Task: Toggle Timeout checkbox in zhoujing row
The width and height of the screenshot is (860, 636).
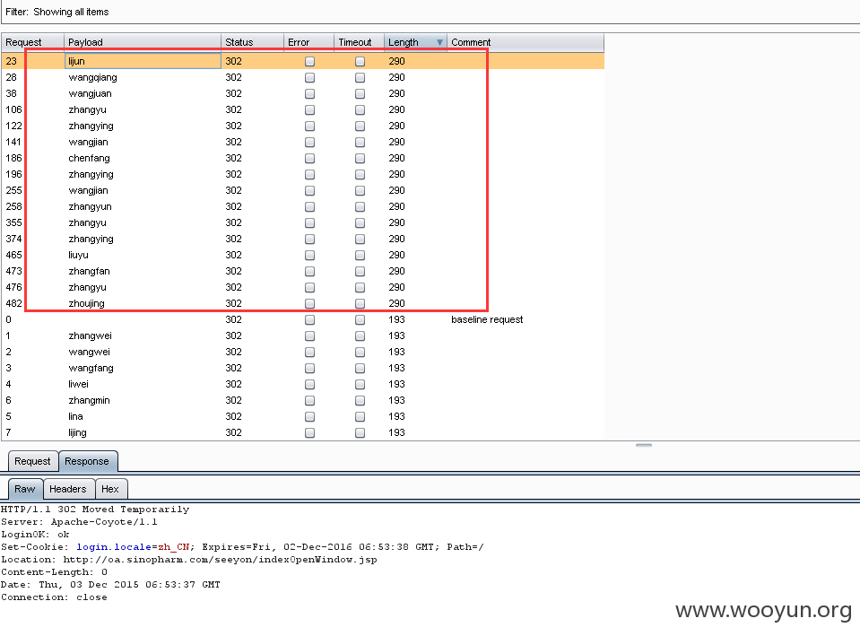Action: 360,303
